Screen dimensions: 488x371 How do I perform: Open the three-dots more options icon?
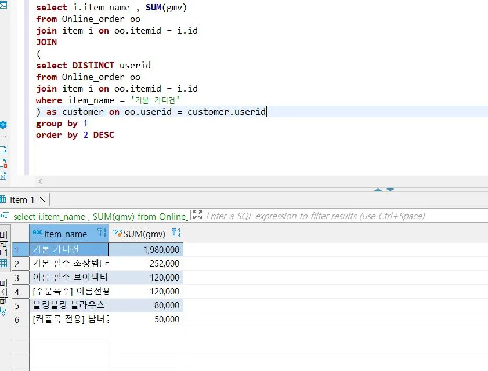(3, 137)
